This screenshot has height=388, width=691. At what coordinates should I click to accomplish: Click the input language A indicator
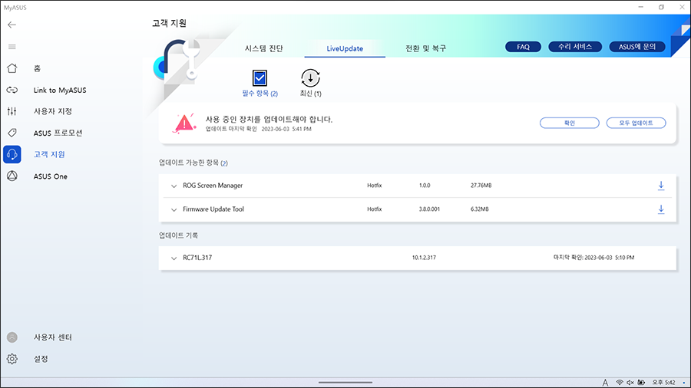point(606,383)
